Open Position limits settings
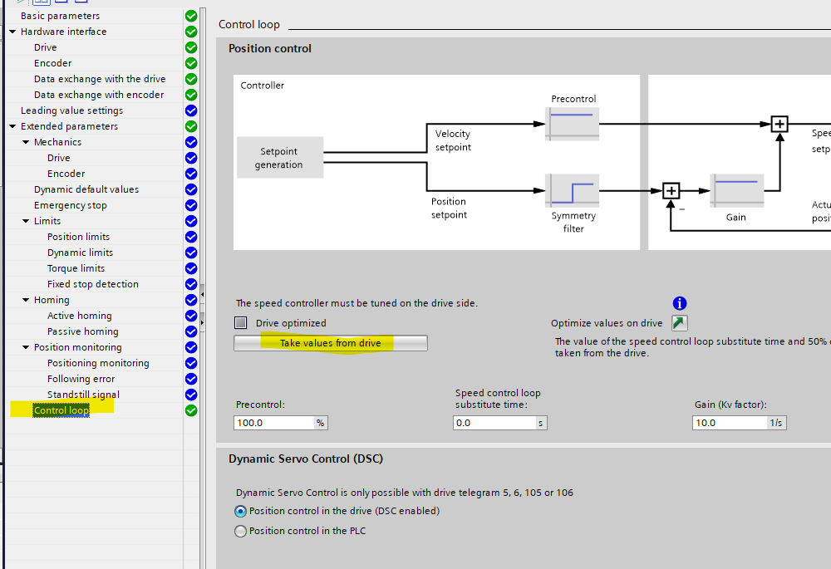Screen dimensions: 831x569 point(78,237)
